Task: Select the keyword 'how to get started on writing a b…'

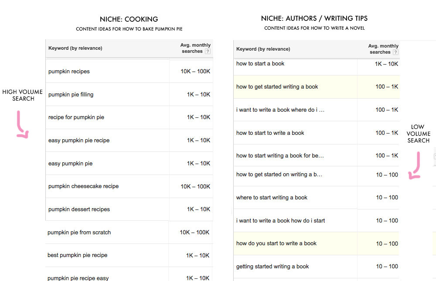Action: (279, 175)
